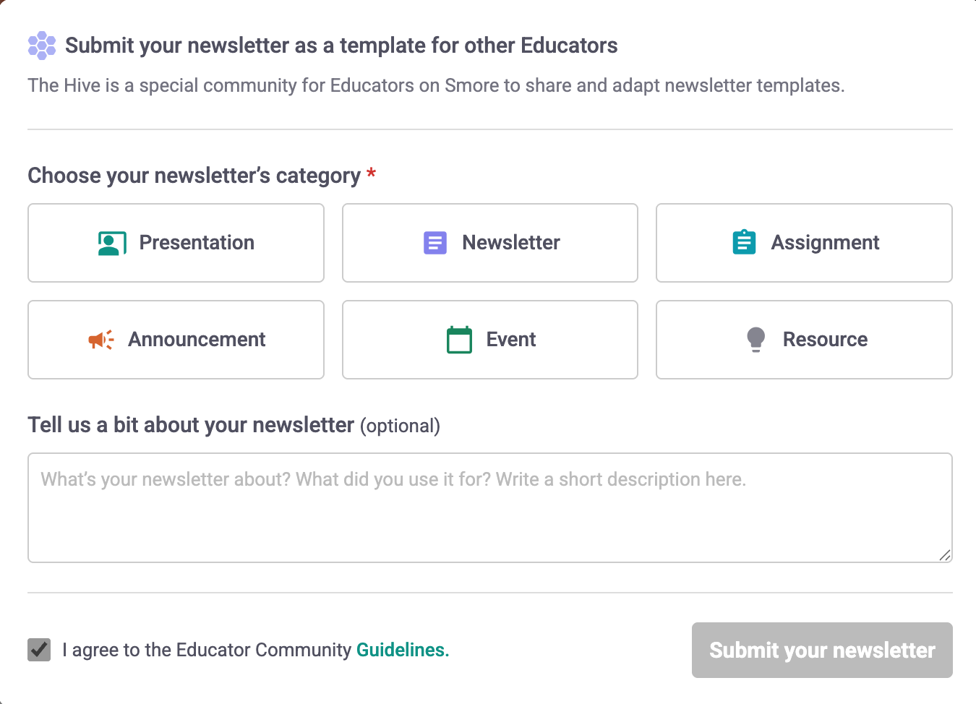Click the orange Announcement megaphone icon

pos(101,340)
